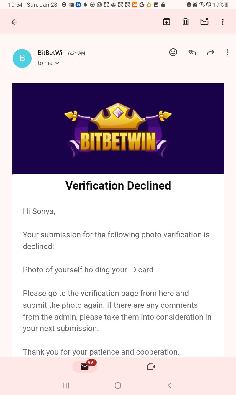Switch to the Meet video tab
The image size is (236, 395).
[x=151, y=366]
